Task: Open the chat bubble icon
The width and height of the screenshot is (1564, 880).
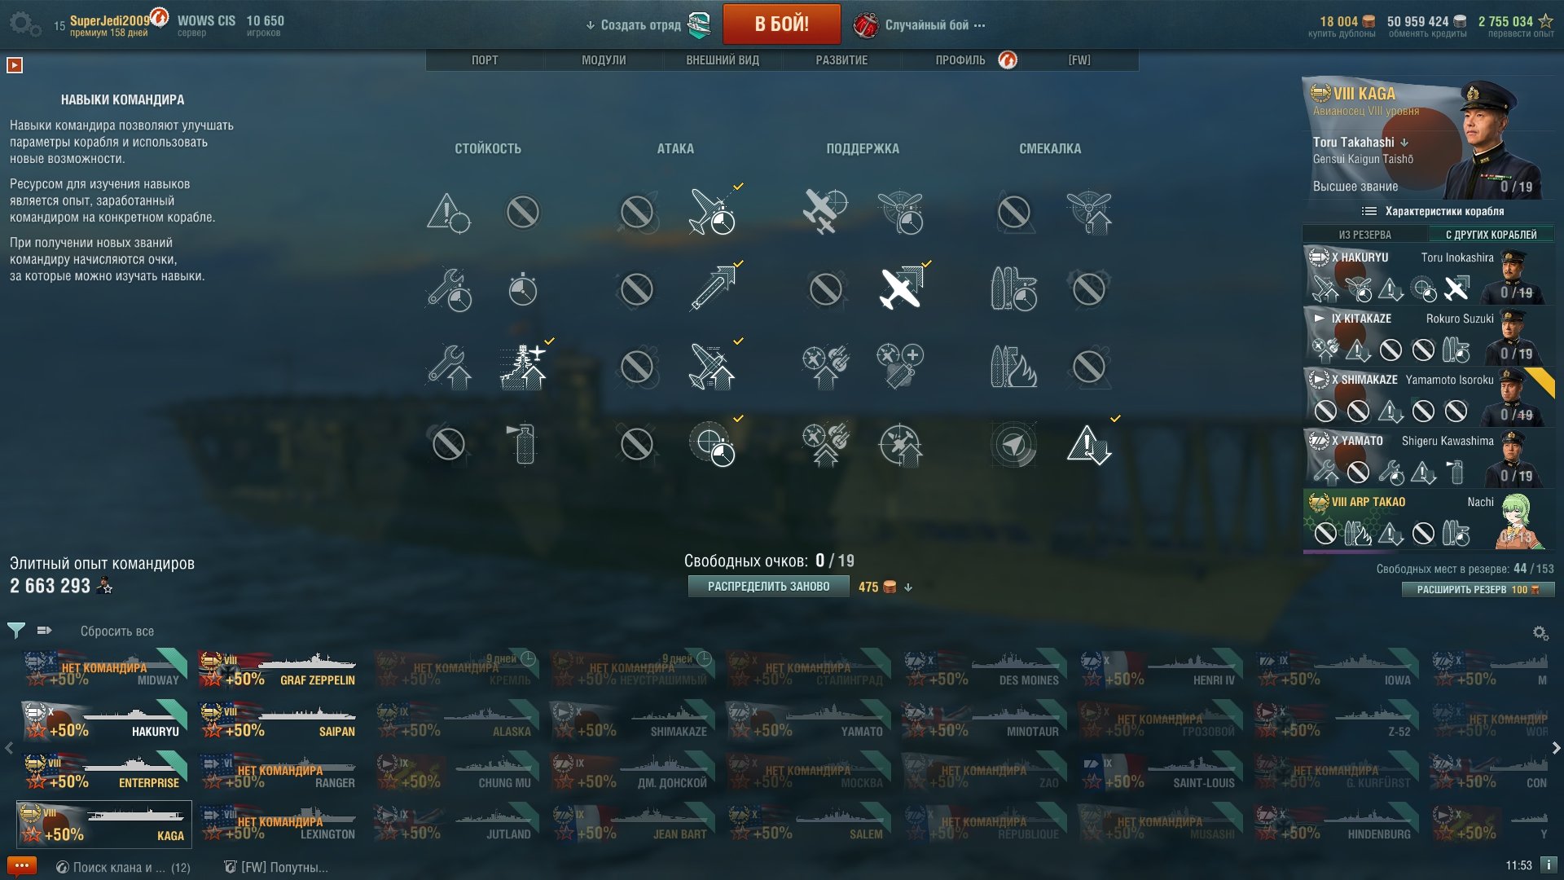Action: click(22, 865)
